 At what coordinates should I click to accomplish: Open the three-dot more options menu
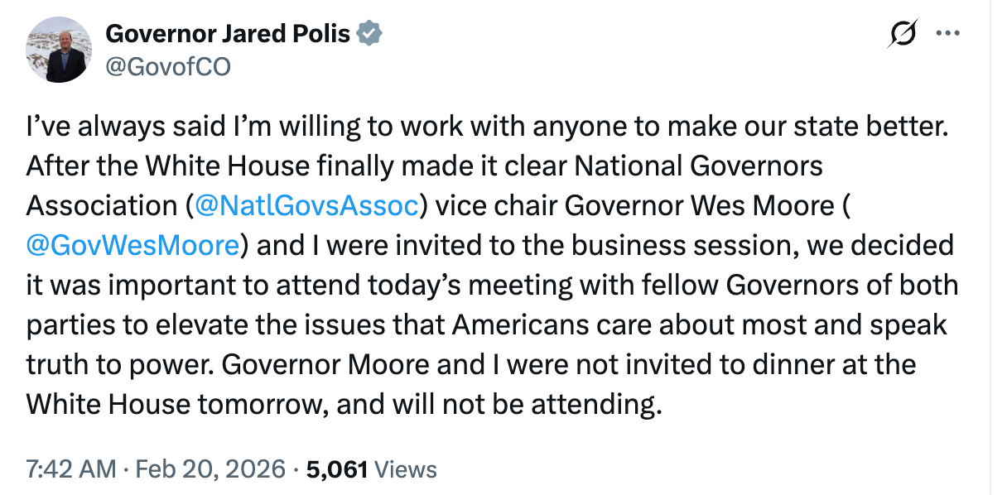click(947, 34)
